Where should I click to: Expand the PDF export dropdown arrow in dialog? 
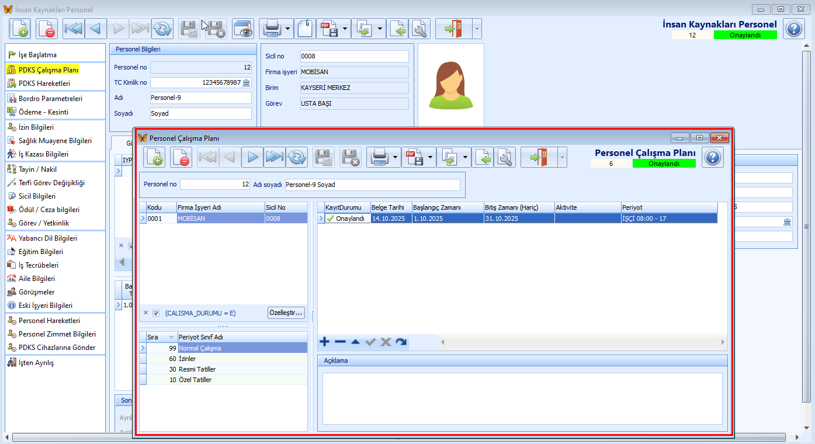pos(431,157)
